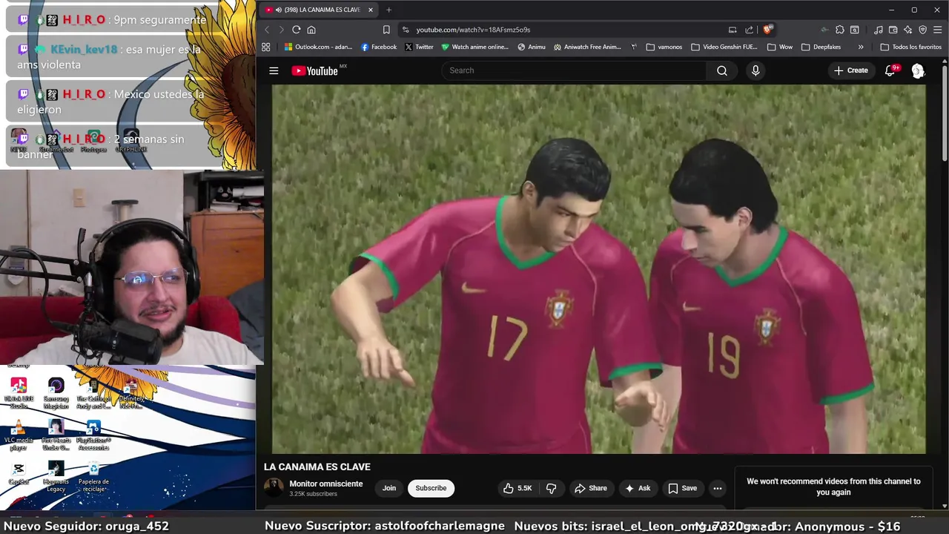Click into the YouTube Search field
This screenshot has height=534, width=949.
click(x=575, y=70)
